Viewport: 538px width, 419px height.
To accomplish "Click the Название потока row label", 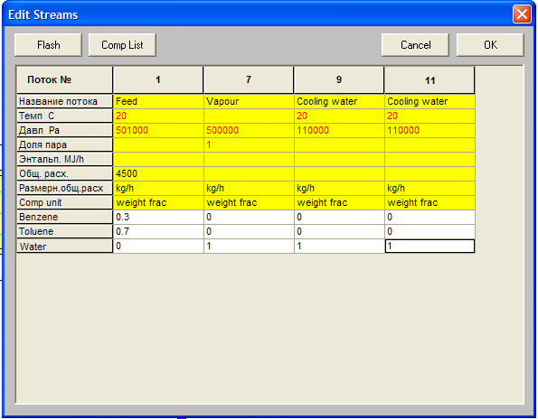I will point(64,101).
